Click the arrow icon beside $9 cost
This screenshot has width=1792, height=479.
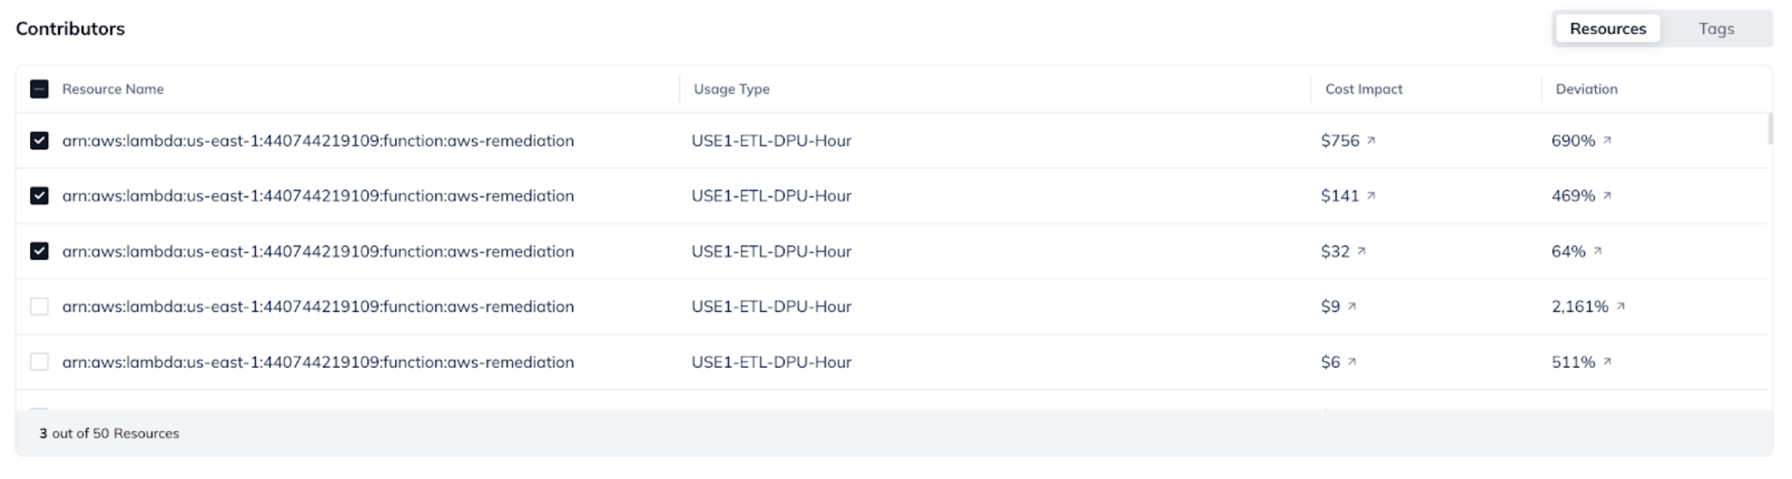(1352, 307)
